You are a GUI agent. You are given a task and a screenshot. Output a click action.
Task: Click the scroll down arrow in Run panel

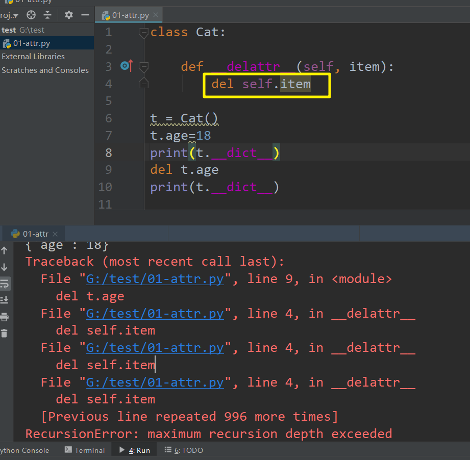[4, 267]
